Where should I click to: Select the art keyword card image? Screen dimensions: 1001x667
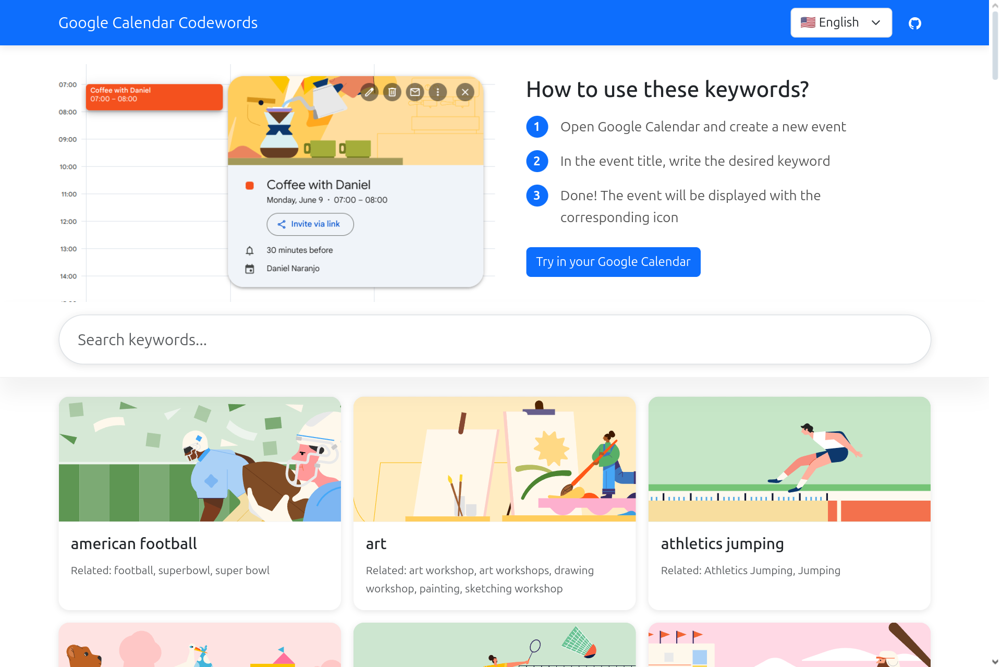(494, 459)
